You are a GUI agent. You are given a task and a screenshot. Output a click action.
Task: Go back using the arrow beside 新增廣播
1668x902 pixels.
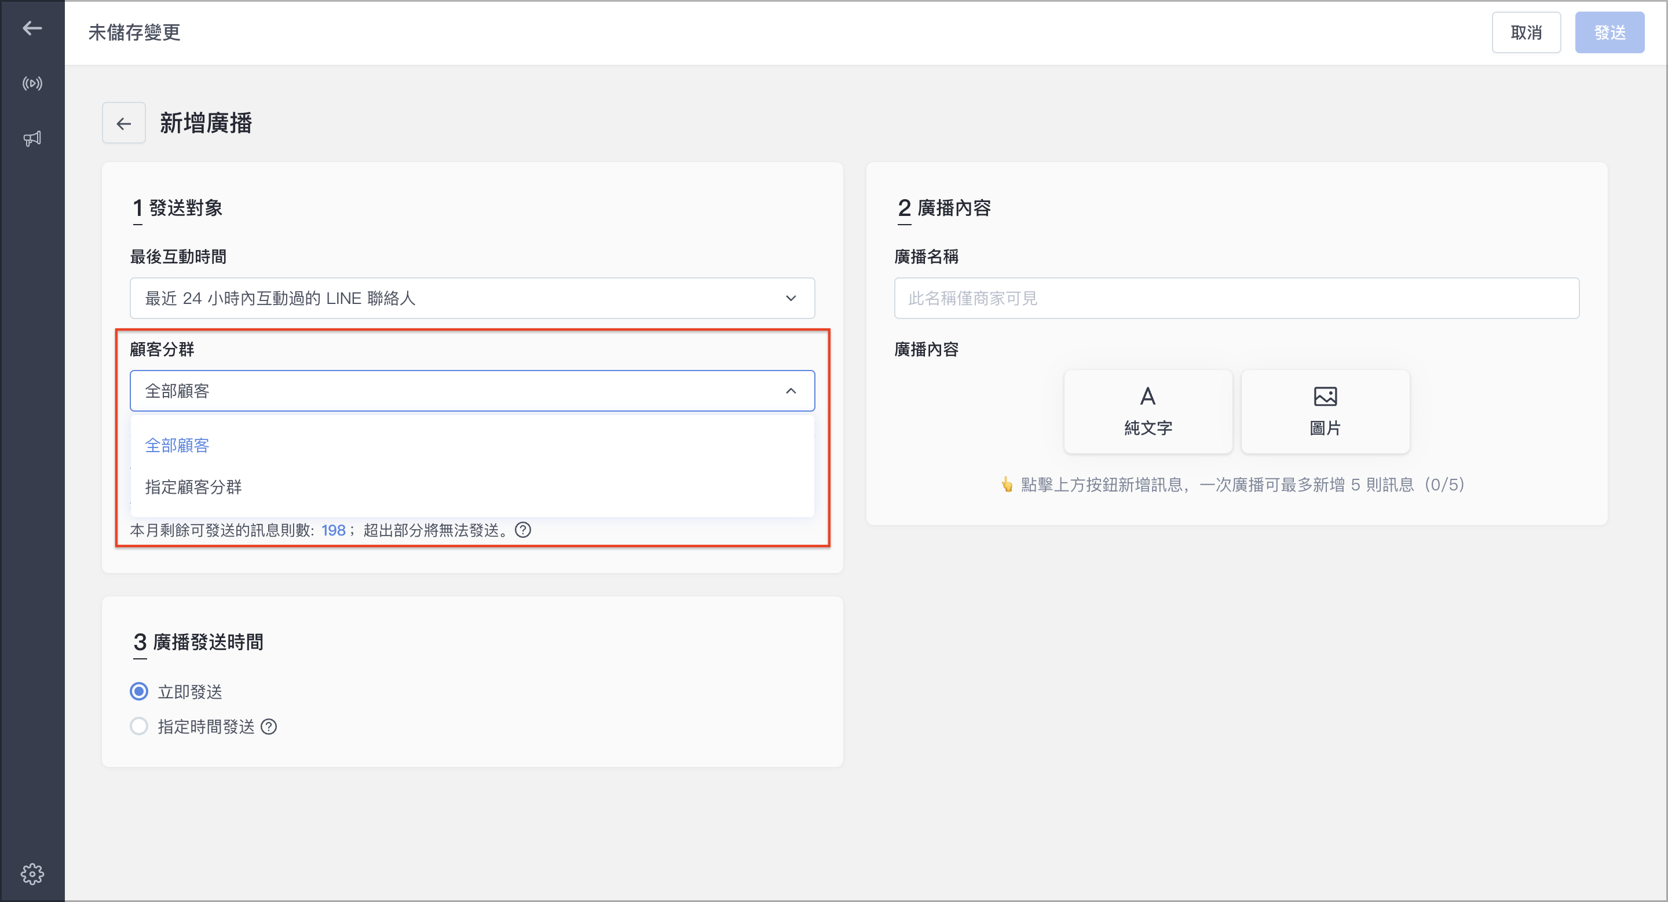pyautogui.click(x=124, y=123)
